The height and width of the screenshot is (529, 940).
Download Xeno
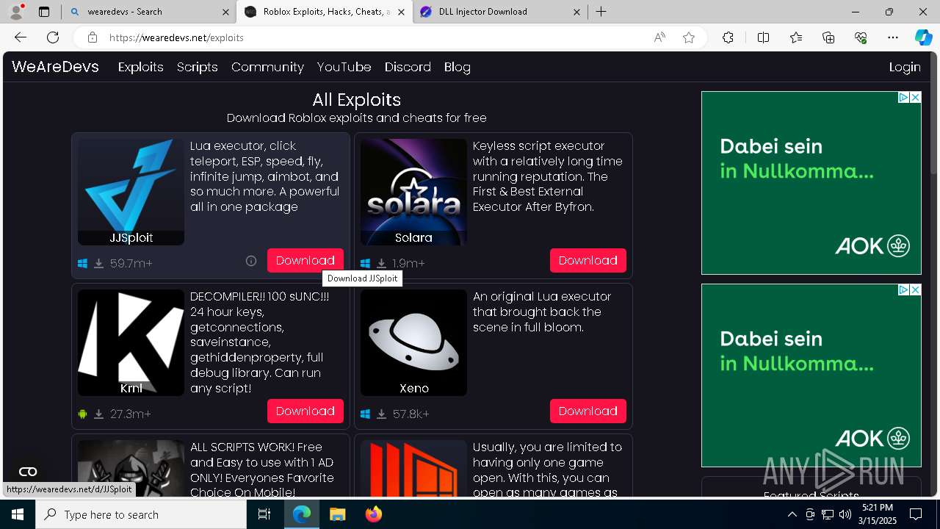(x=587, y=411)
